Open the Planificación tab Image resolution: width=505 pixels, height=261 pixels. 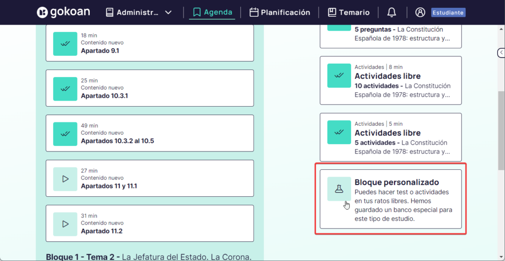[280, 12]
